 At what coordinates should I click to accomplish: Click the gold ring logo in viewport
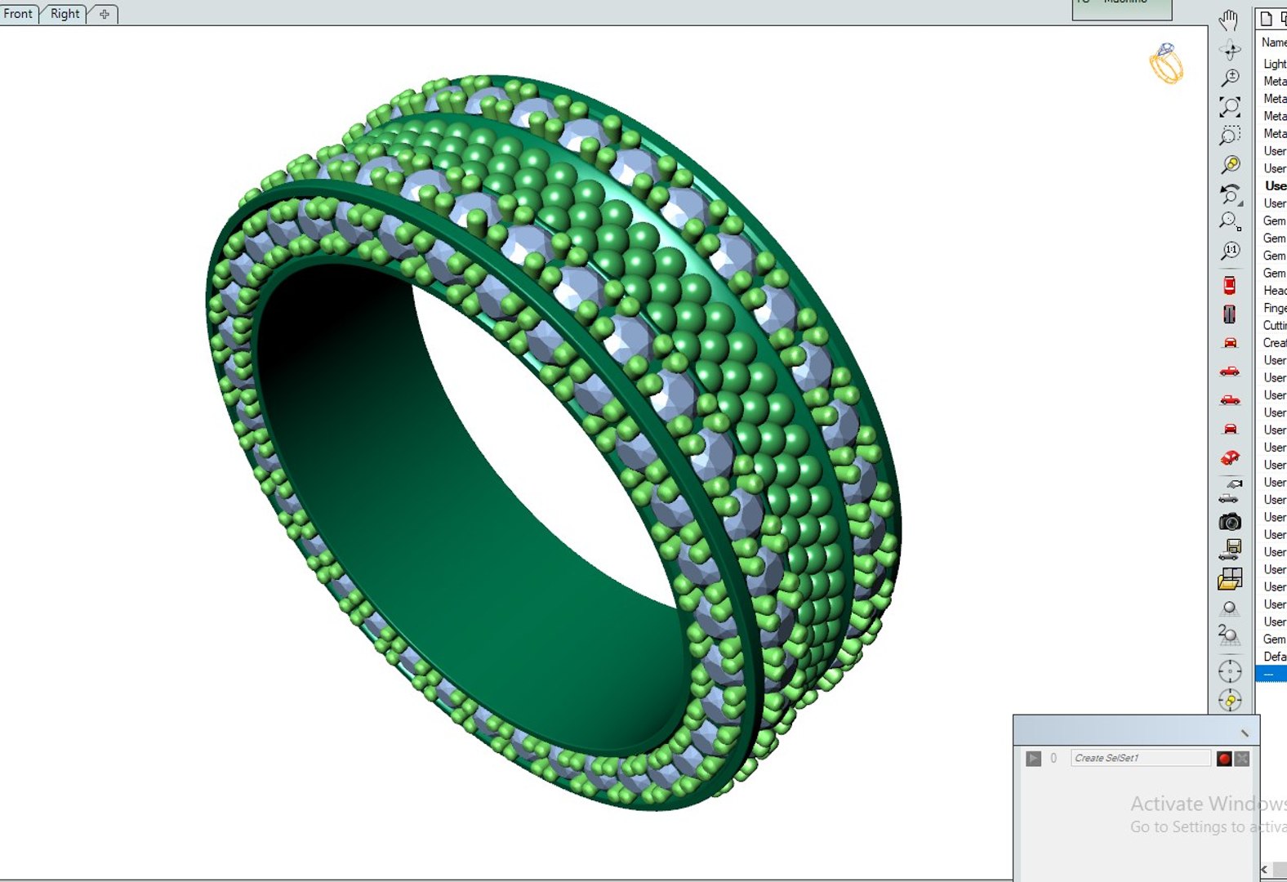[x=1166, y=63]
